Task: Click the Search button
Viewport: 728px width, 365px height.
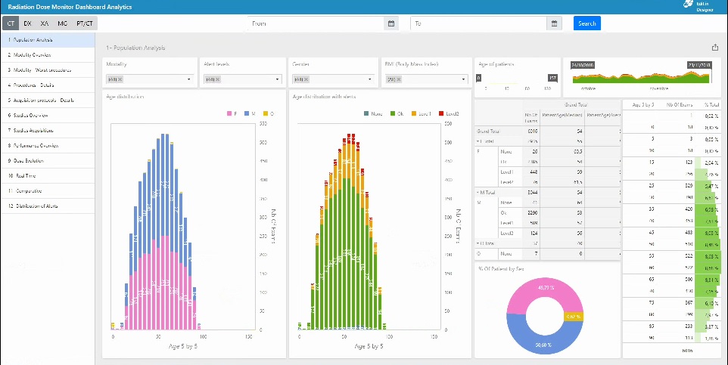Action: click(x=586, y=23)
